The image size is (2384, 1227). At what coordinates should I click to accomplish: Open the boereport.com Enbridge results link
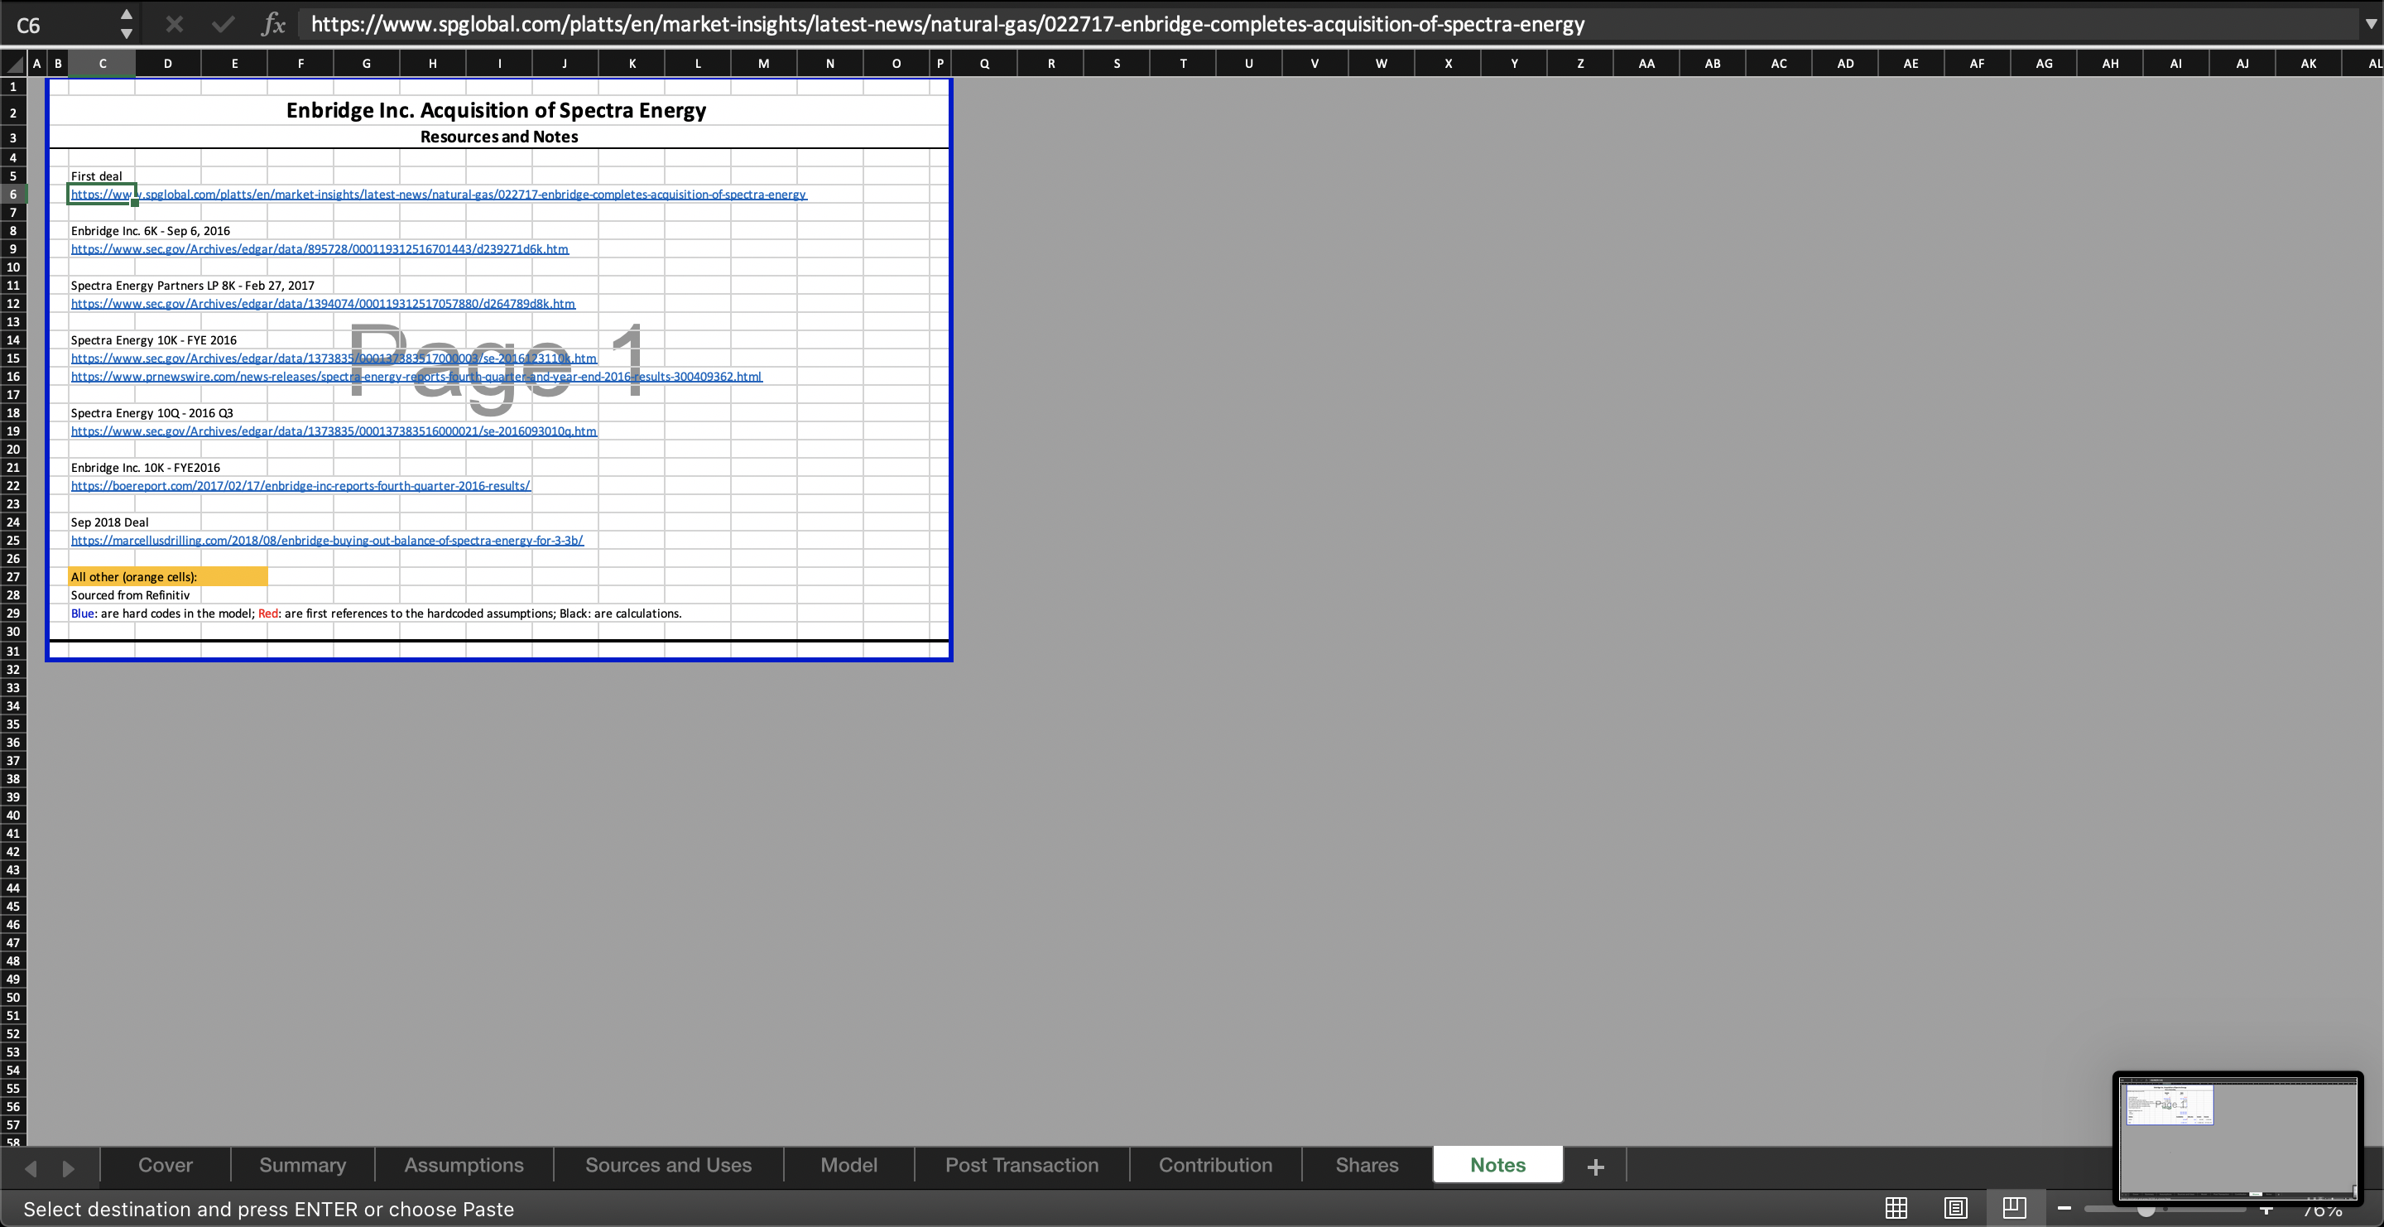tap(300, 486)
